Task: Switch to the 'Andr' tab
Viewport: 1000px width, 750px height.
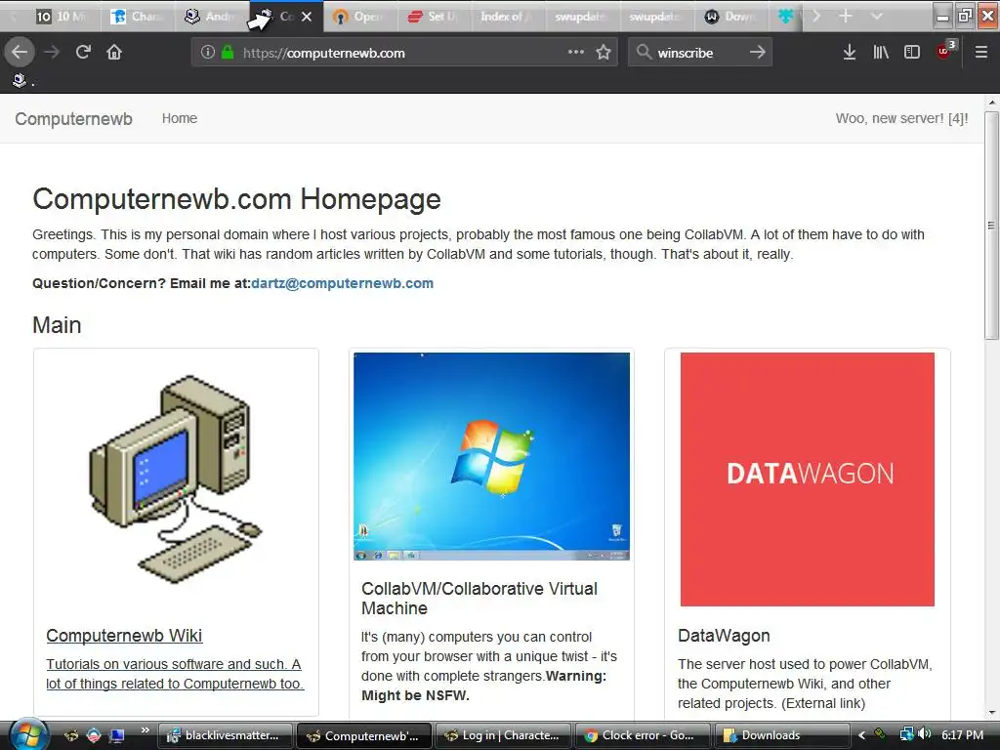Action: [212, 17]
